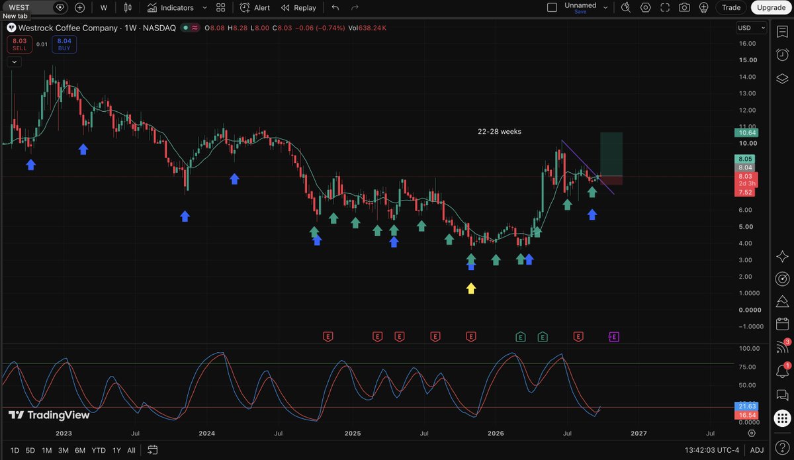Open the screener radar icon

click(781, 279)
